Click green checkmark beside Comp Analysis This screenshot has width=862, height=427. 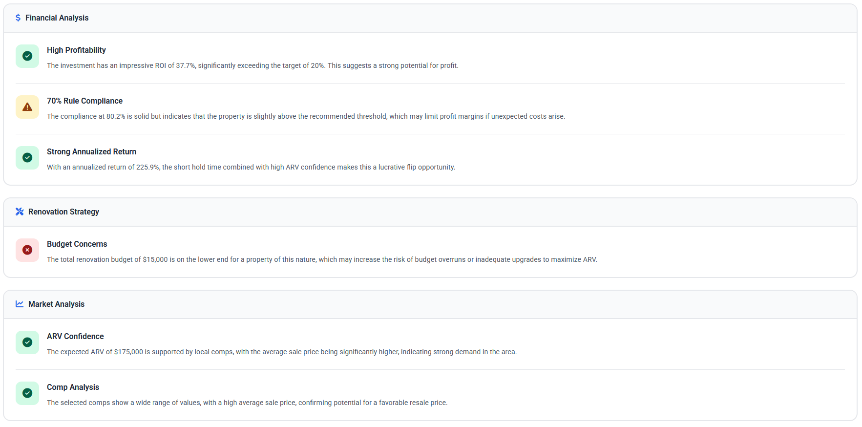[x=27, y=393]
